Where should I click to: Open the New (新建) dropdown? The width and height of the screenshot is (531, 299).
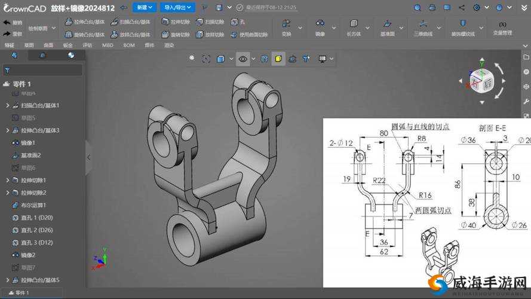pyautogui.click(x=145, y=7)
